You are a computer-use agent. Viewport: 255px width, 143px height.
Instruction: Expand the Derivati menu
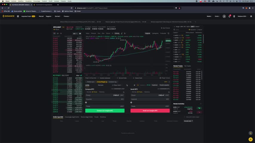coord(58,16)
